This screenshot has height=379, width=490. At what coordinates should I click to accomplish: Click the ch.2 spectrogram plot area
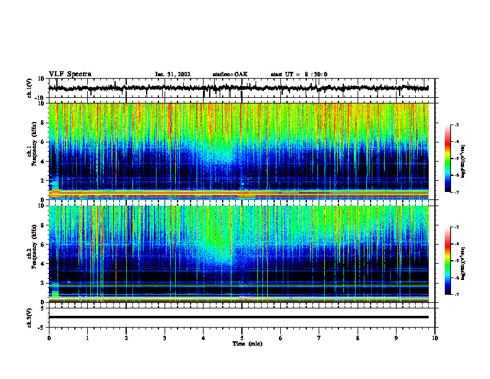coord(238,254)
